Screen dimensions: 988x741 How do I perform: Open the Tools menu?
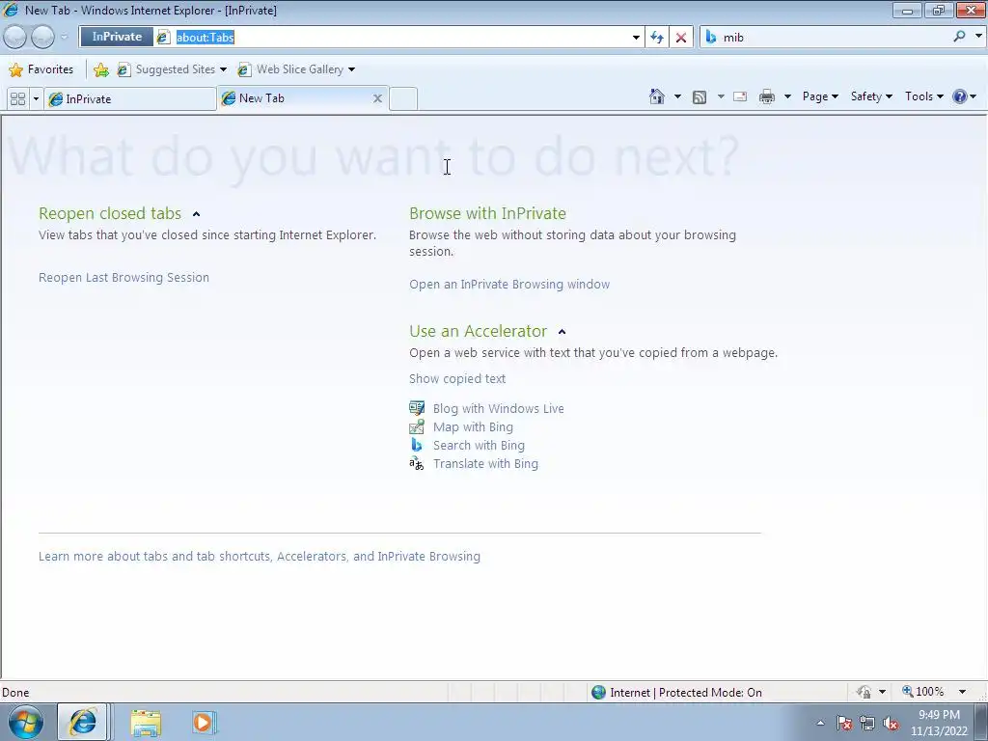point(923,96)
